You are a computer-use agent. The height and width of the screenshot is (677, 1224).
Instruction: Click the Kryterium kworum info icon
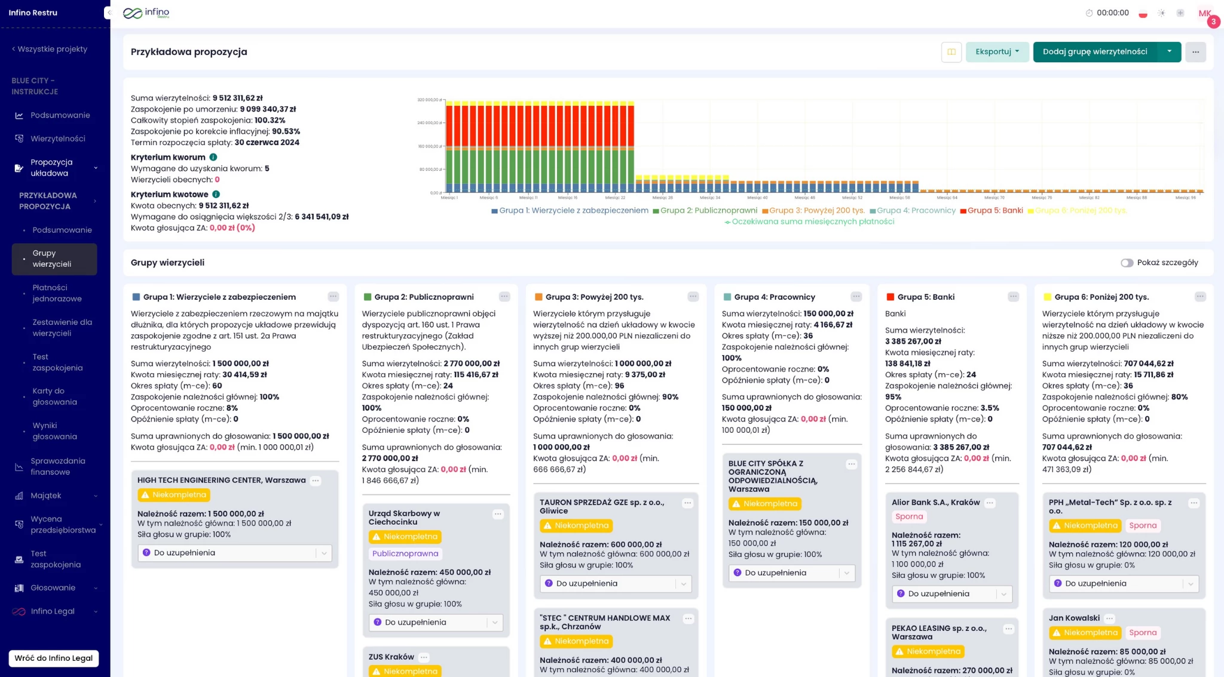[213, 157]
